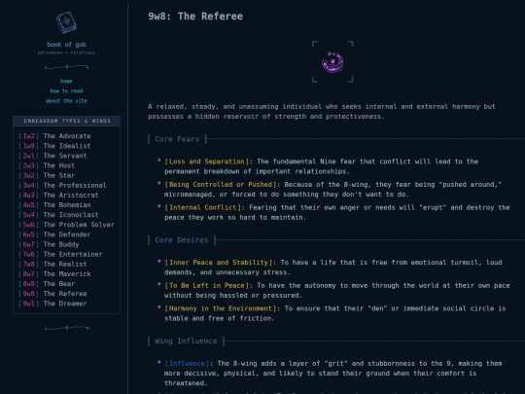This screenshot has height=394, width=525.
Task: Go to 3w4 The Professional
Action: (x=62, y=185)
